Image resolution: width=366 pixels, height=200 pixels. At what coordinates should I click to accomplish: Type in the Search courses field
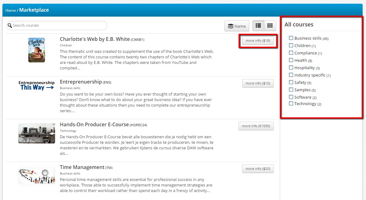coord(58,25)
